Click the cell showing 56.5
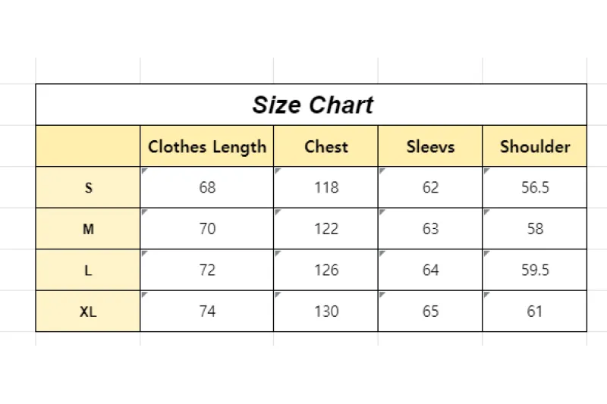This screenshot has height=404, width=607. click(x=534, y=187)
